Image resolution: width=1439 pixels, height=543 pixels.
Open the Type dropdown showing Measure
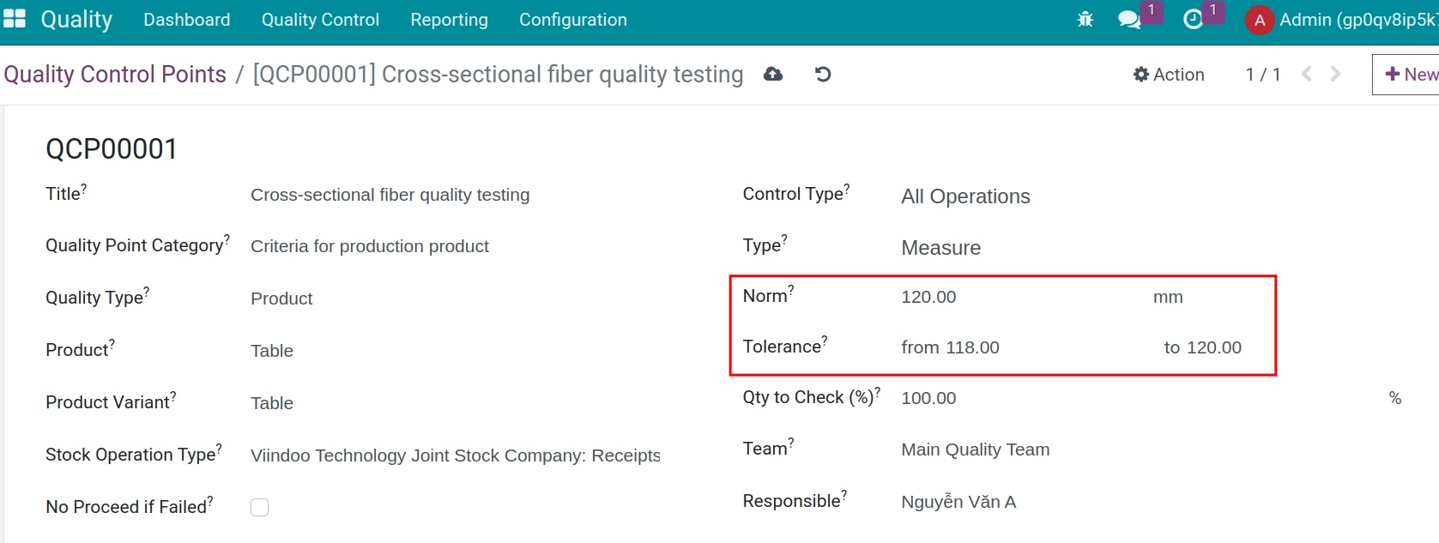940,248
